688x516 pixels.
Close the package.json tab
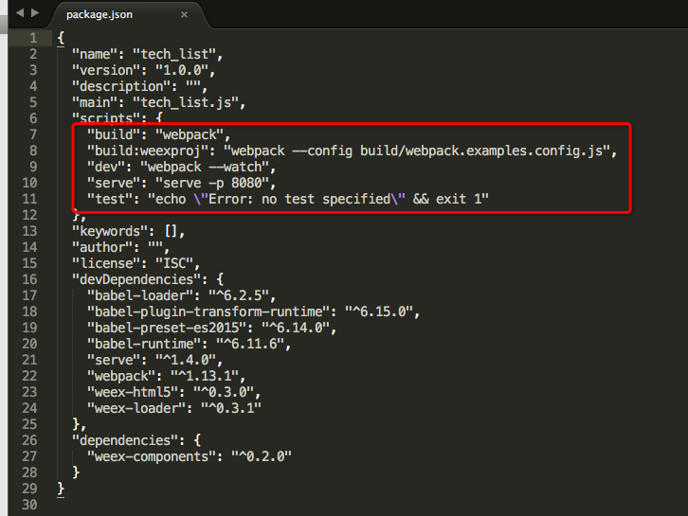point(184,15)
